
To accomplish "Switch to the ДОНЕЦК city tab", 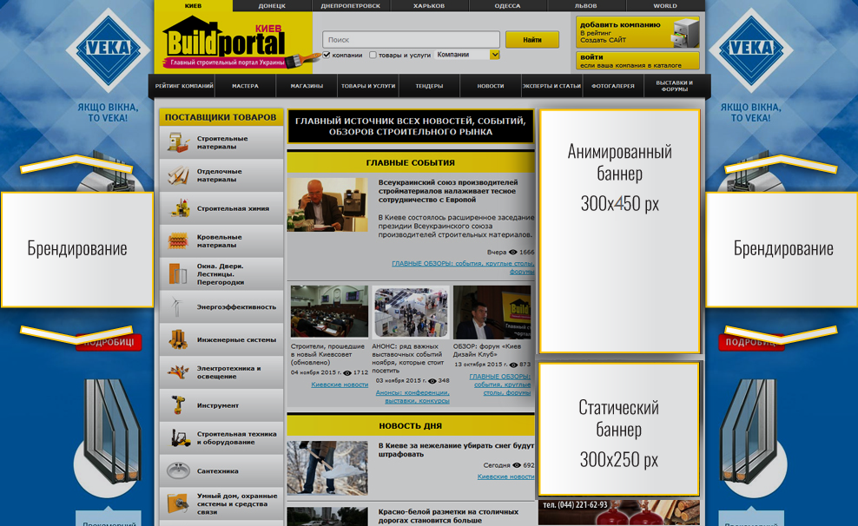I will [x=272, y=5].
